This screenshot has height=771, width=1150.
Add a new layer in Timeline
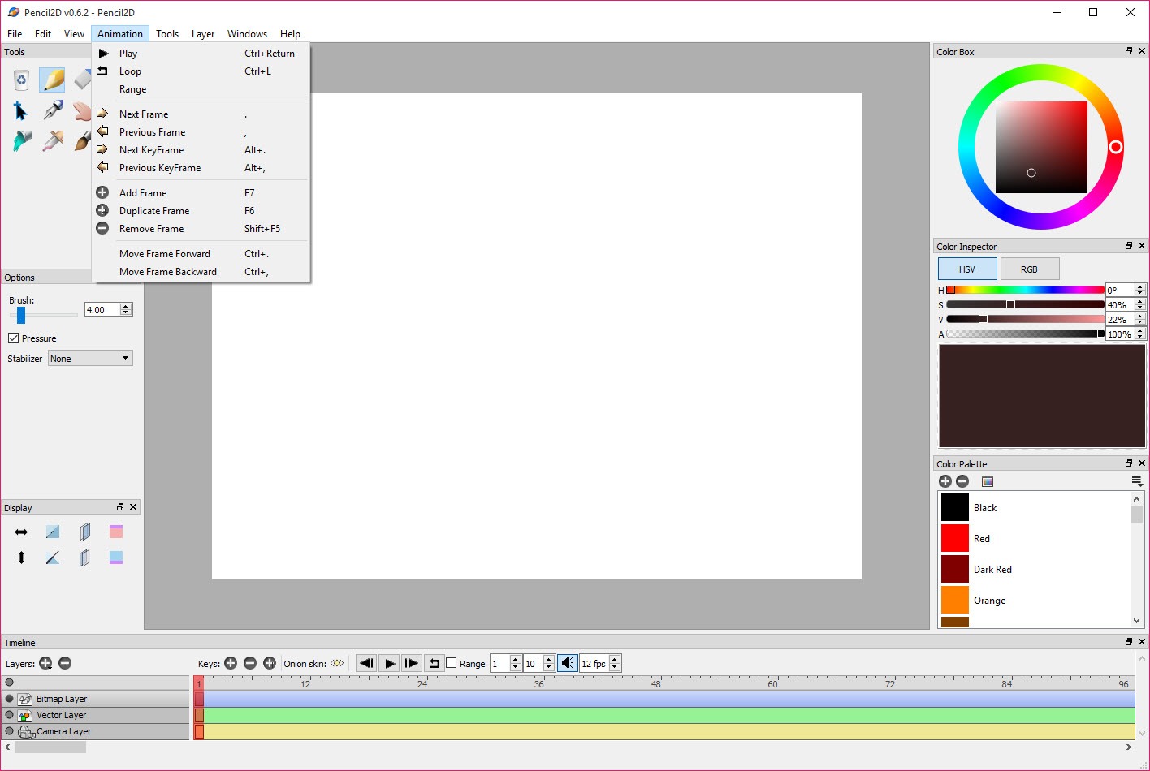coord(45,663)
